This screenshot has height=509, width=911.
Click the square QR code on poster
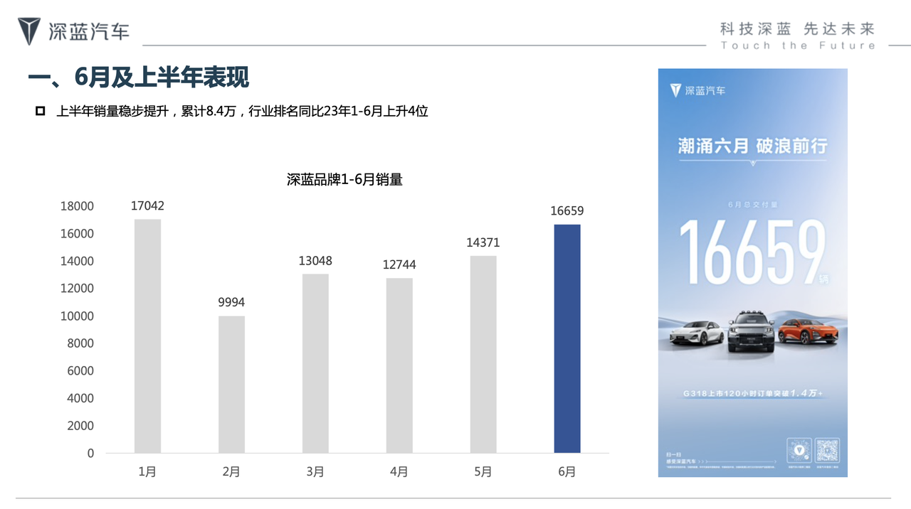pyautogui.click(x=827, y=451)
